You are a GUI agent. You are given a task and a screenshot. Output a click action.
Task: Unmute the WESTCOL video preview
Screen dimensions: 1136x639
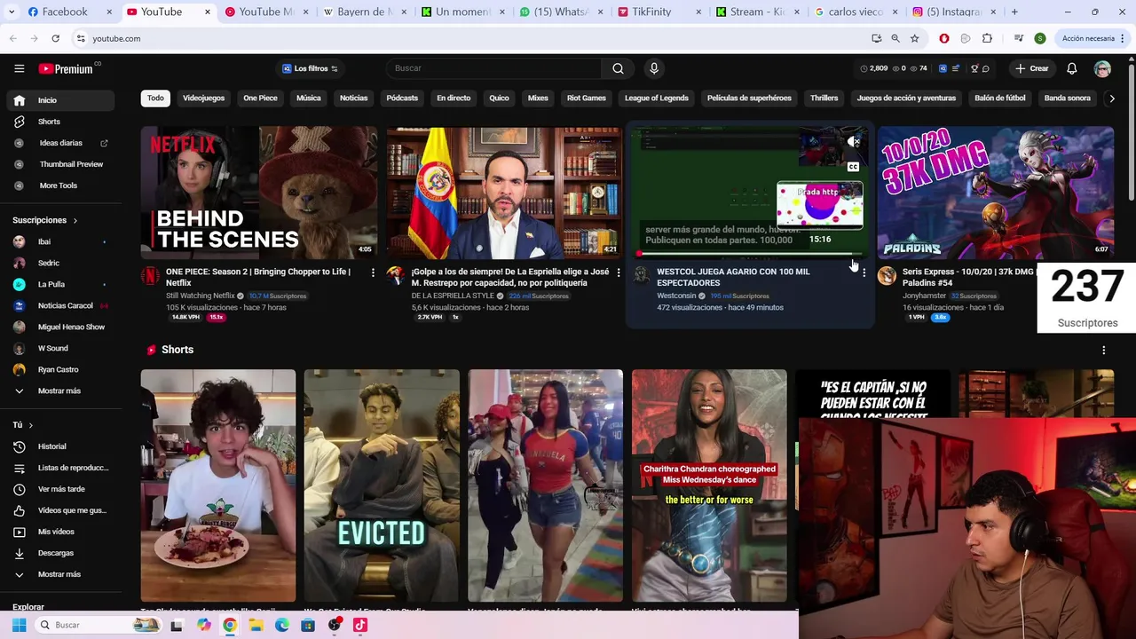[853, 142]
